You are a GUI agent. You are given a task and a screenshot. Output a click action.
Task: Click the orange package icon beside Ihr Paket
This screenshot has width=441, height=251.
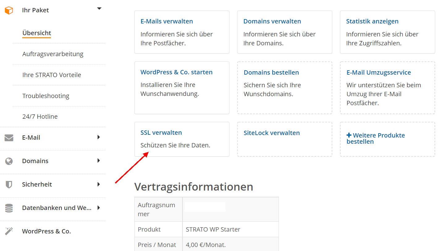coord(9,10)
